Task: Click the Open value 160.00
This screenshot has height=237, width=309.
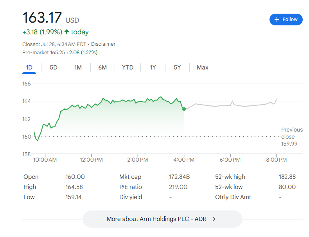Action: [75, 177]
